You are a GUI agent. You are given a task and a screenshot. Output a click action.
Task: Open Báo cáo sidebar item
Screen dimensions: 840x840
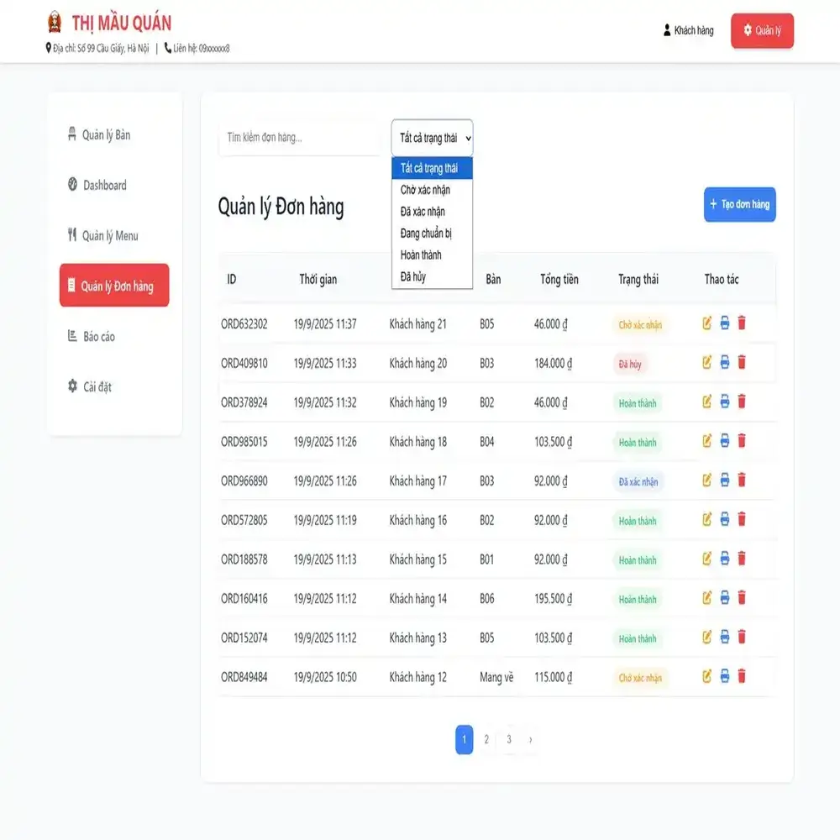point(99,337)
